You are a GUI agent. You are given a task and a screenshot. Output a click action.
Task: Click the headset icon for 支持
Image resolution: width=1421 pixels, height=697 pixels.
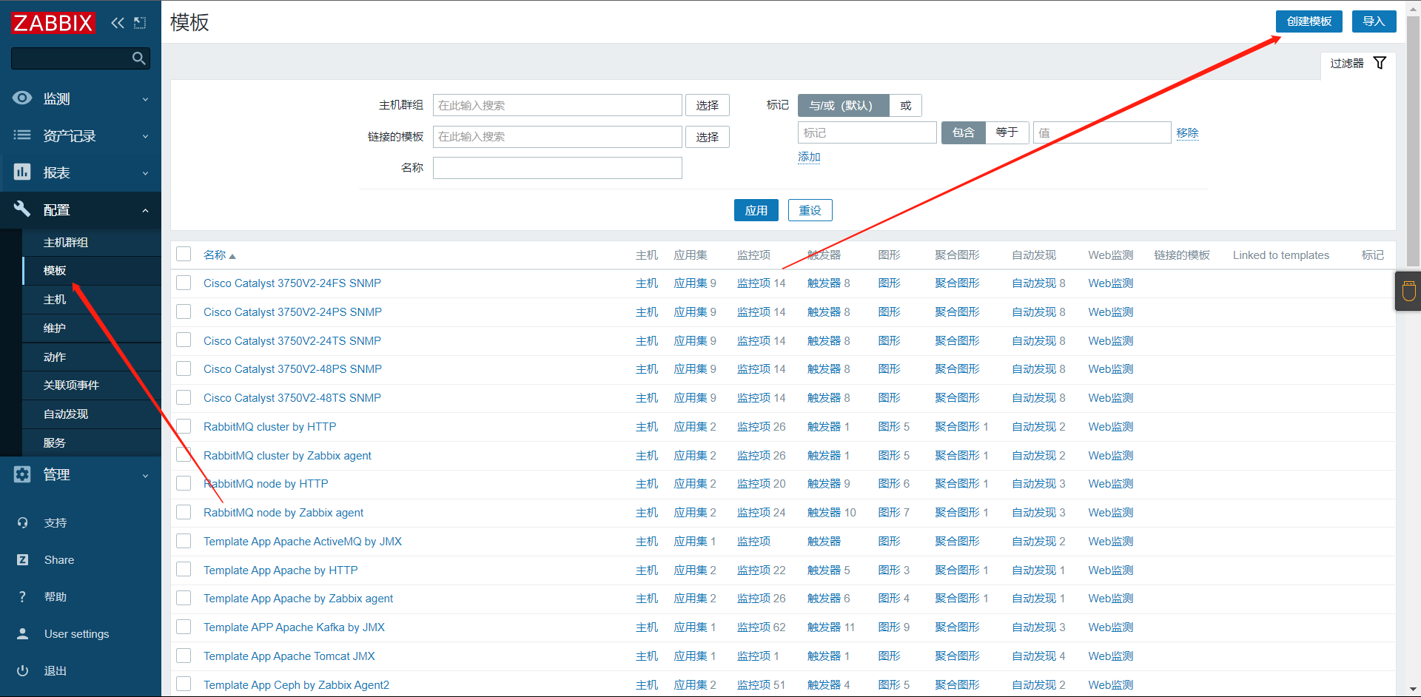point(22,523)
